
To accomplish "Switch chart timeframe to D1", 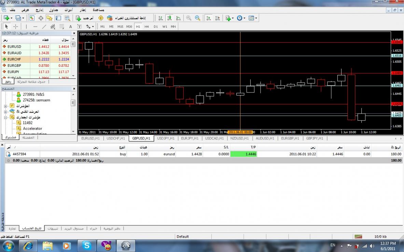I will (156, 27).
